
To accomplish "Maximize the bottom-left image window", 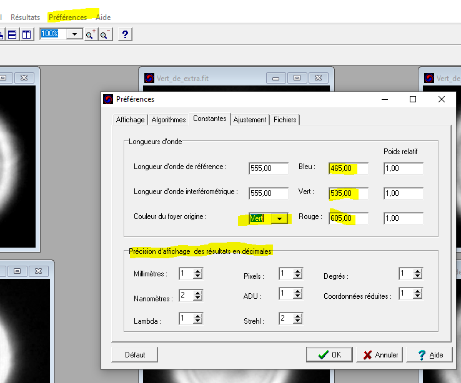I will (17, 271).
